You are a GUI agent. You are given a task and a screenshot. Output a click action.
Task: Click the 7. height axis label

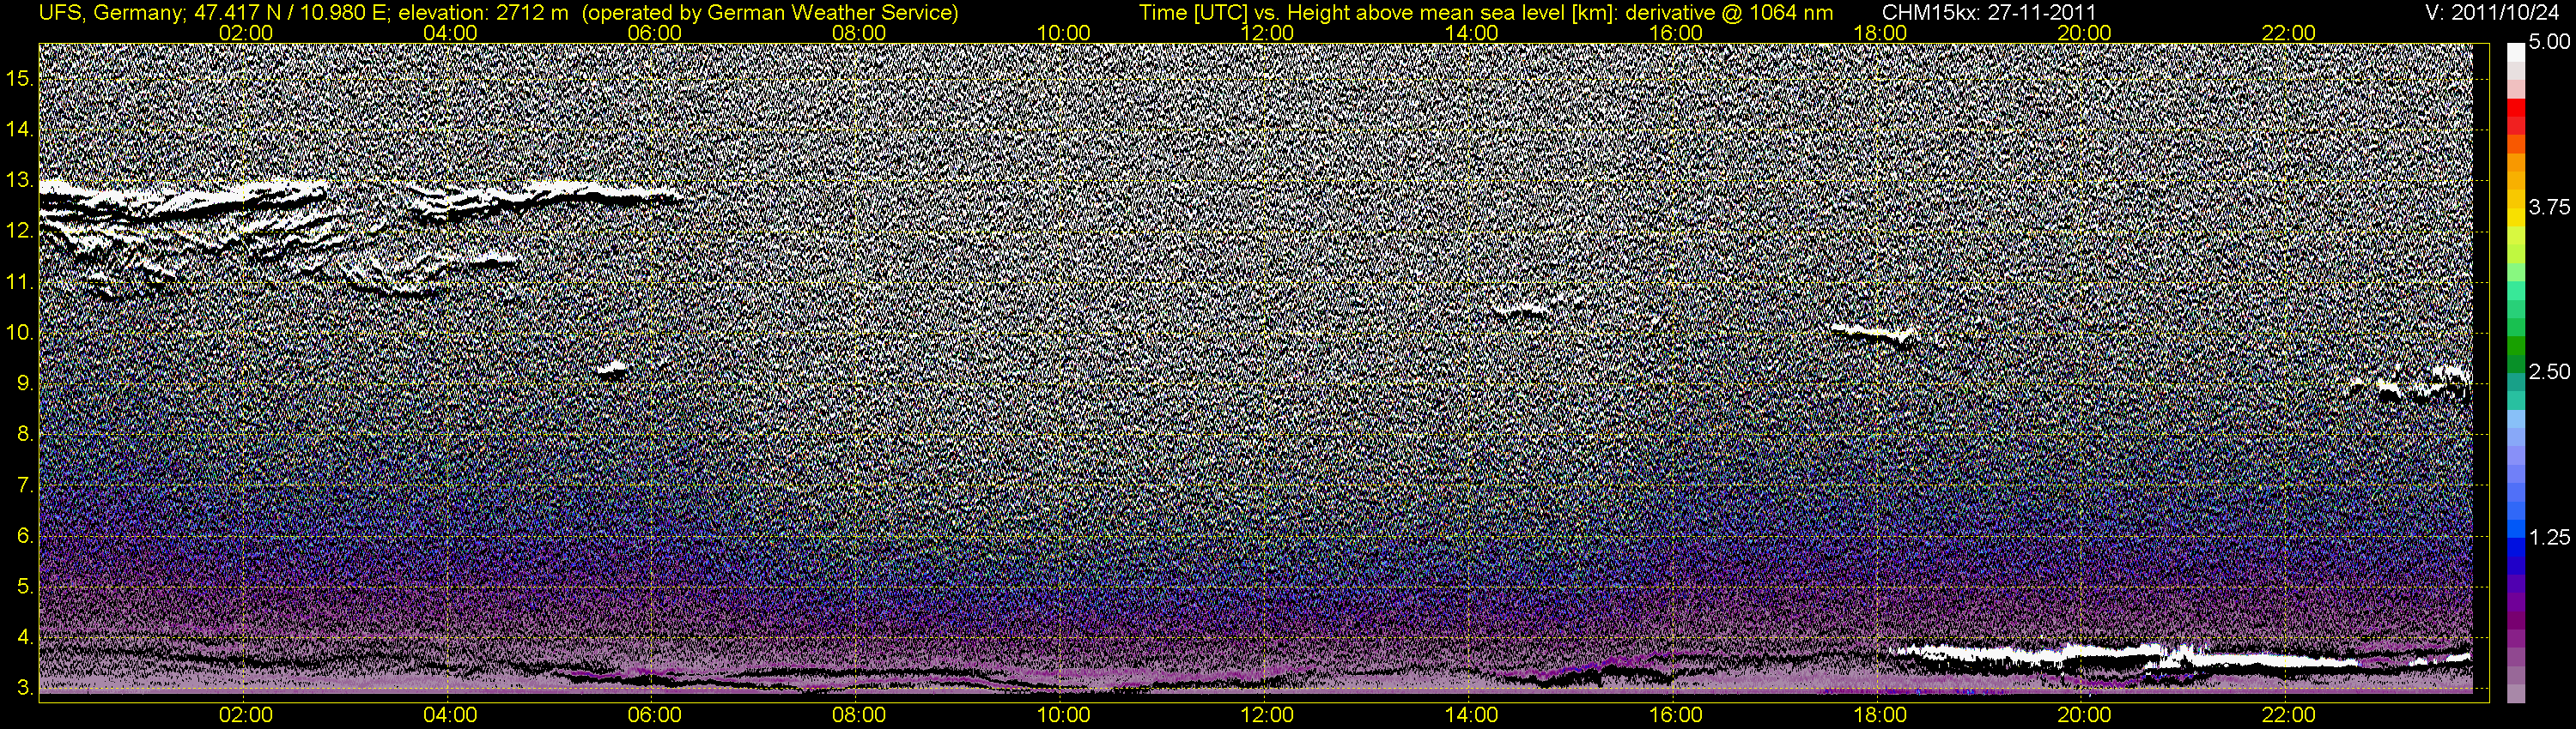coord(25,485)
